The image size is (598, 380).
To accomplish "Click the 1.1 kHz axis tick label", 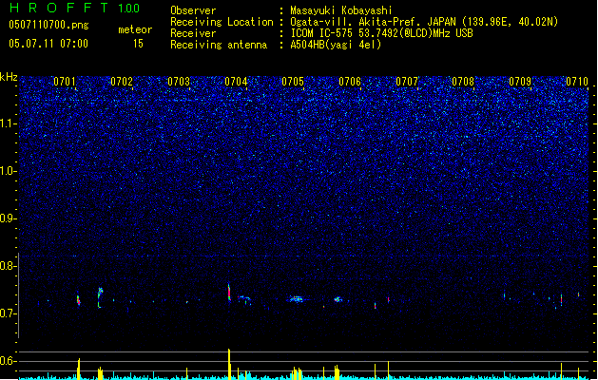I will coord(9,123).
